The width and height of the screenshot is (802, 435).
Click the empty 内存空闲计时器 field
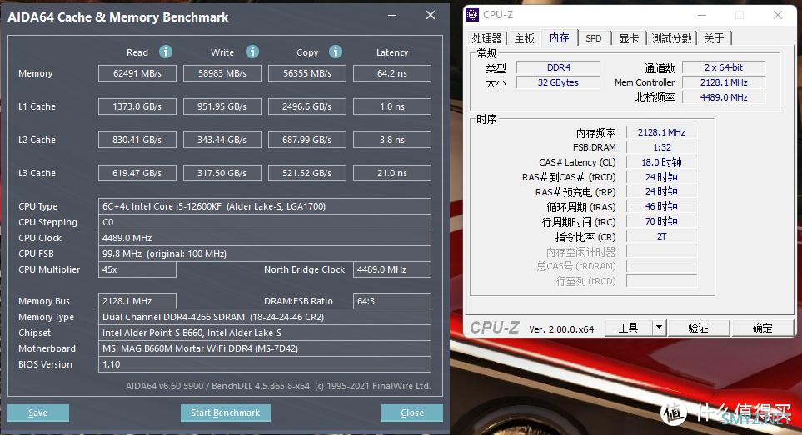pos(662,251)
